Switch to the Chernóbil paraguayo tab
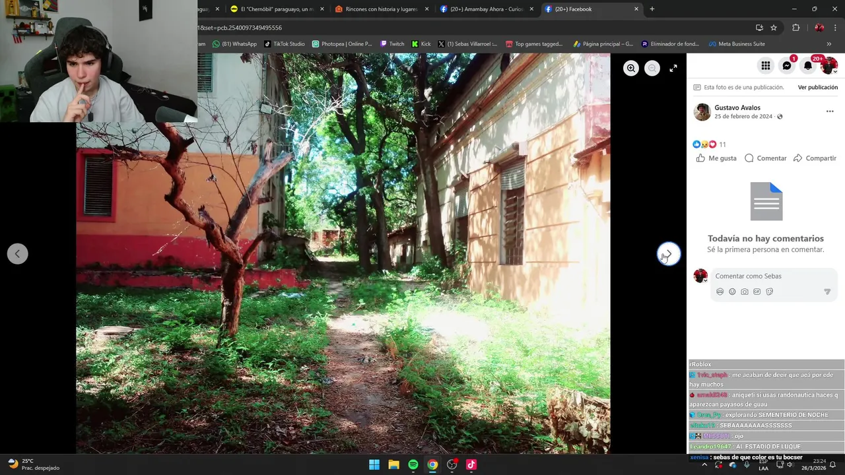 275,9
